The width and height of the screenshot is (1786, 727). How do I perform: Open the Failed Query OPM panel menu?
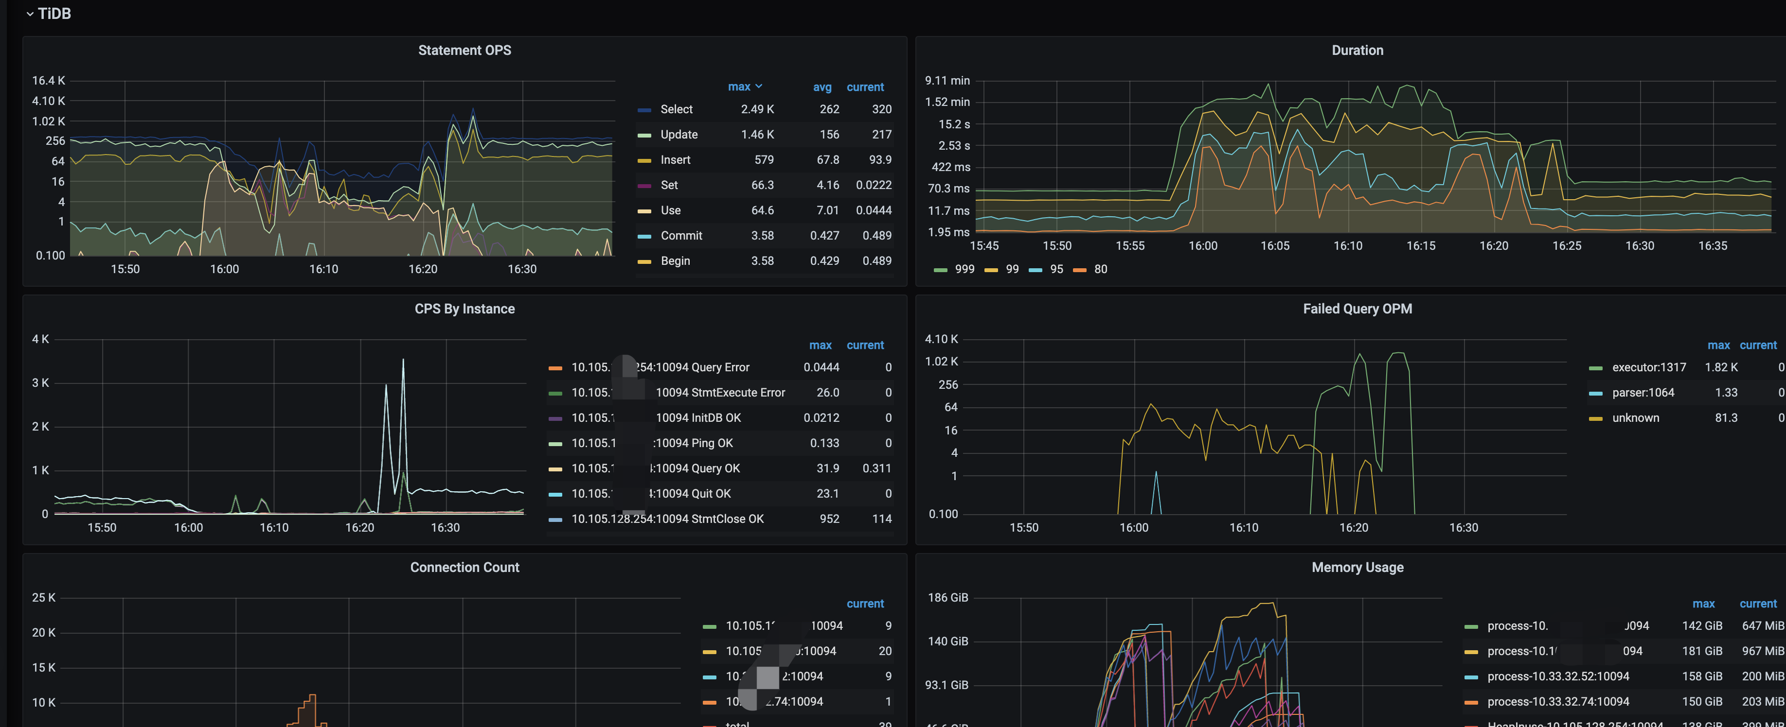click(1357, 309)
